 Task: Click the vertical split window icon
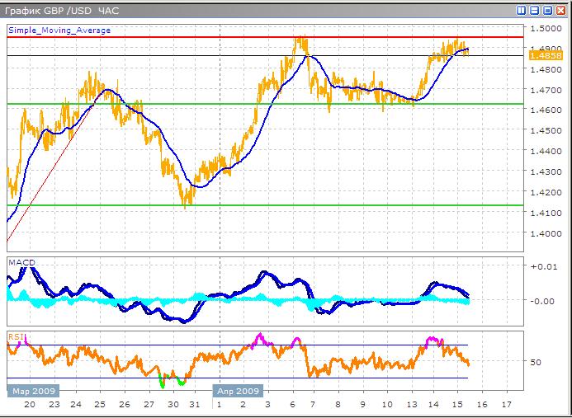[522, 11]
